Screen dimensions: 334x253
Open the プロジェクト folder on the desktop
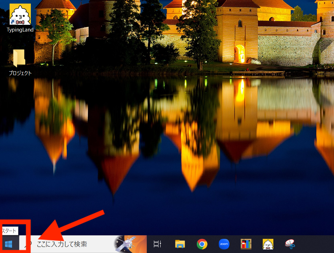[x=20, y=58]
